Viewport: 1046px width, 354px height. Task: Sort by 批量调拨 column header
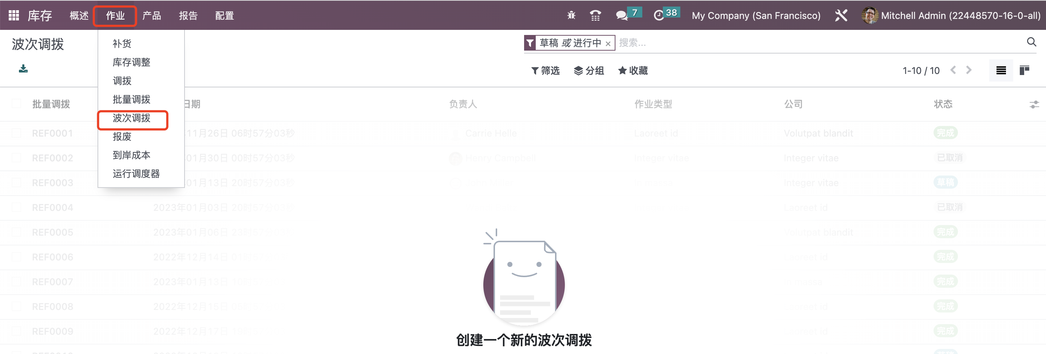click(51, 104)
